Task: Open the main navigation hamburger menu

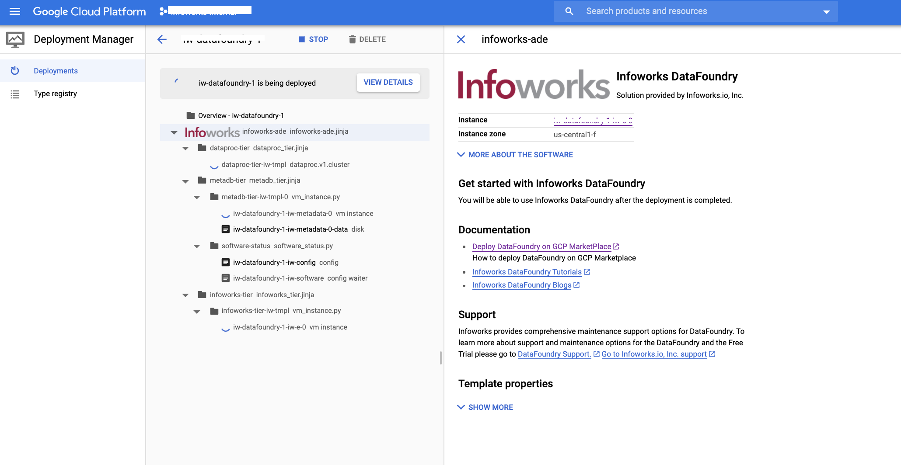Action: tap(15, 11)
